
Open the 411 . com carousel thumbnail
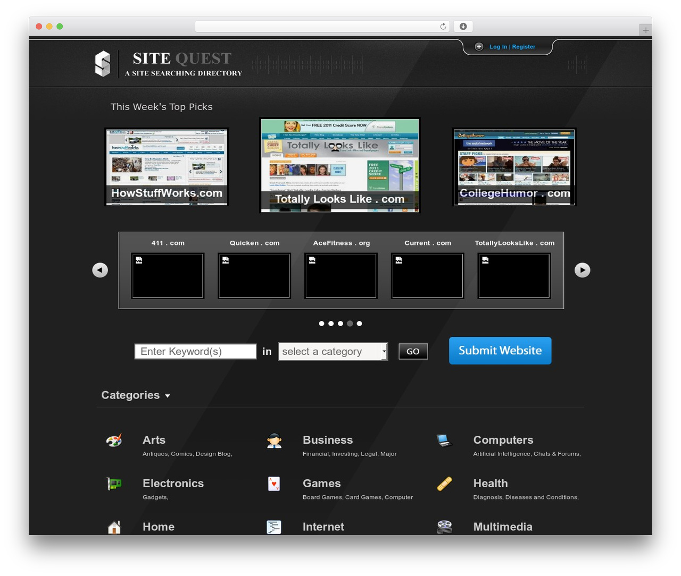pos(168,276)
